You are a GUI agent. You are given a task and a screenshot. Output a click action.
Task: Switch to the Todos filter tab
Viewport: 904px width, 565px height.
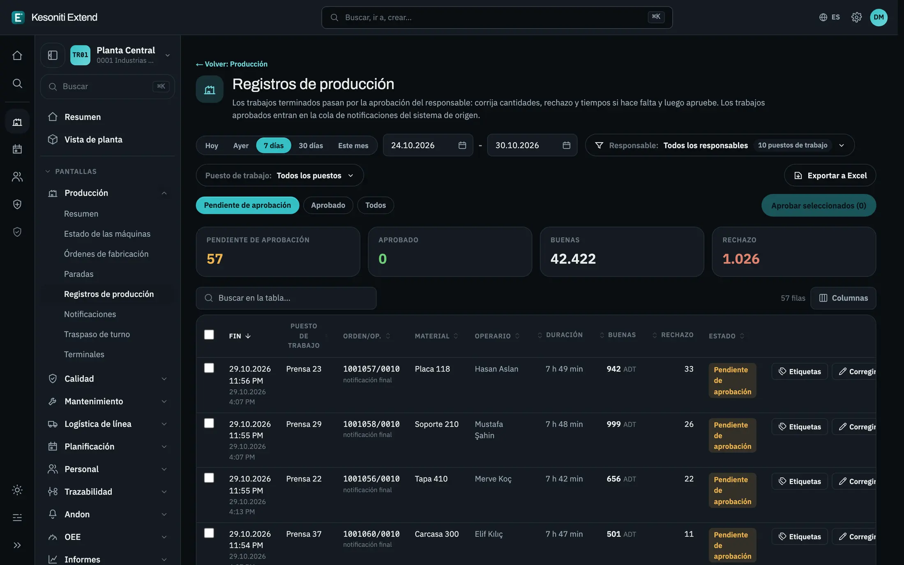tap(376, 205)
